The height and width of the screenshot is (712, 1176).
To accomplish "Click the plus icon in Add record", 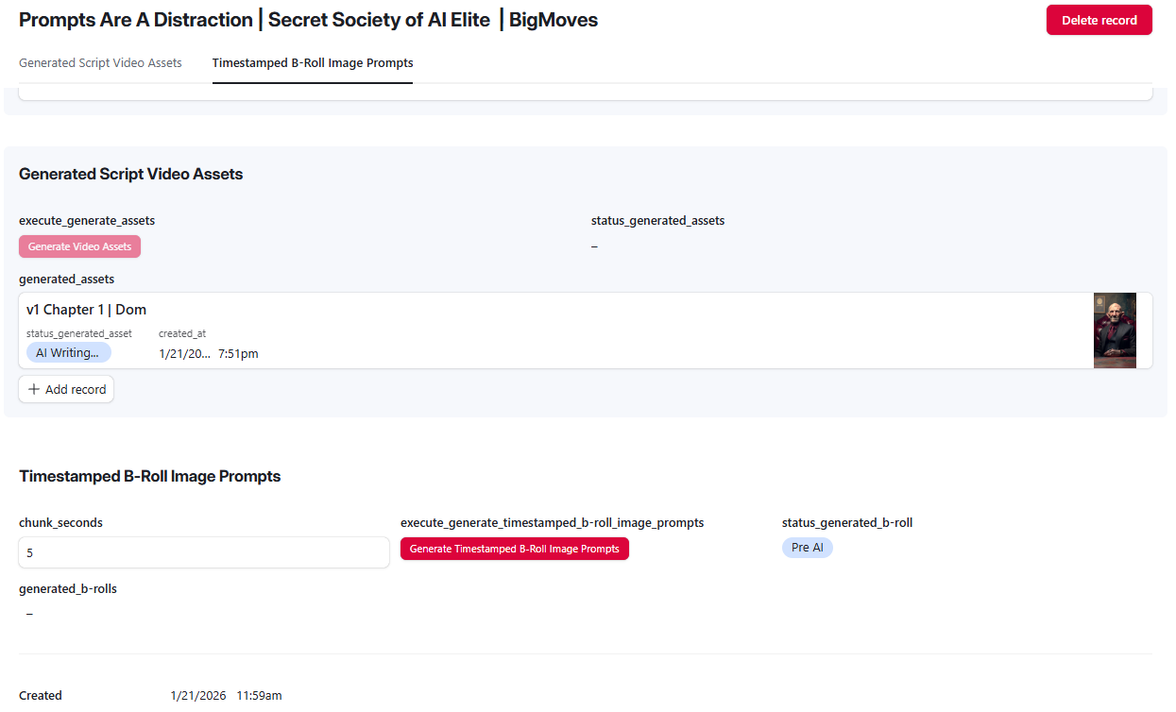I will pyautogui.click(x=34, y=389).
